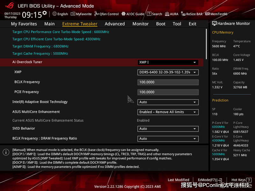Select the Extreme Tweaker tab
The width and height of the screenshot is (255, 191).
[80, 24]
